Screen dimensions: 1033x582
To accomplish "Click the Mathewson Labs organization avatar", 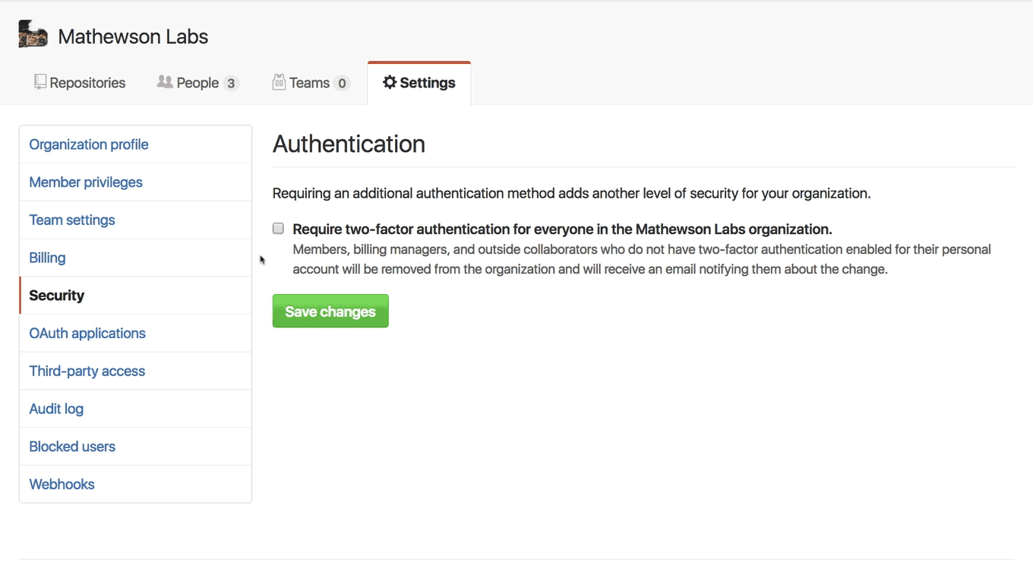I will pyautogui.click(x=33, y=35).
